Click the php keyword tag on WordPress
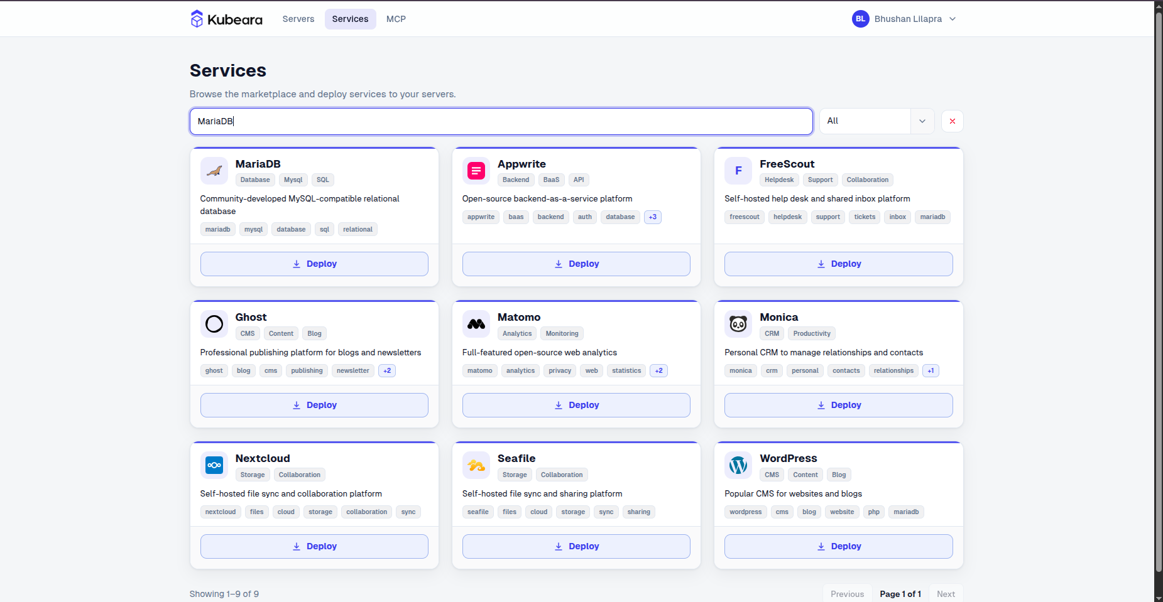Screen dimensions: 1163x602 [x=874, y=512]
